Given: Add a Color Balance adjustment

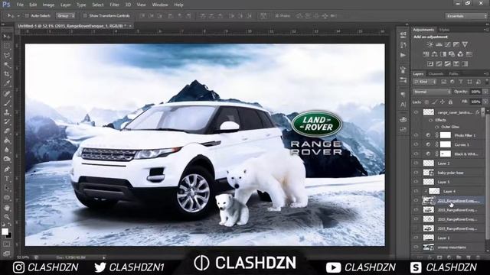Looking at the screenshot, I should tap(434, 54).
